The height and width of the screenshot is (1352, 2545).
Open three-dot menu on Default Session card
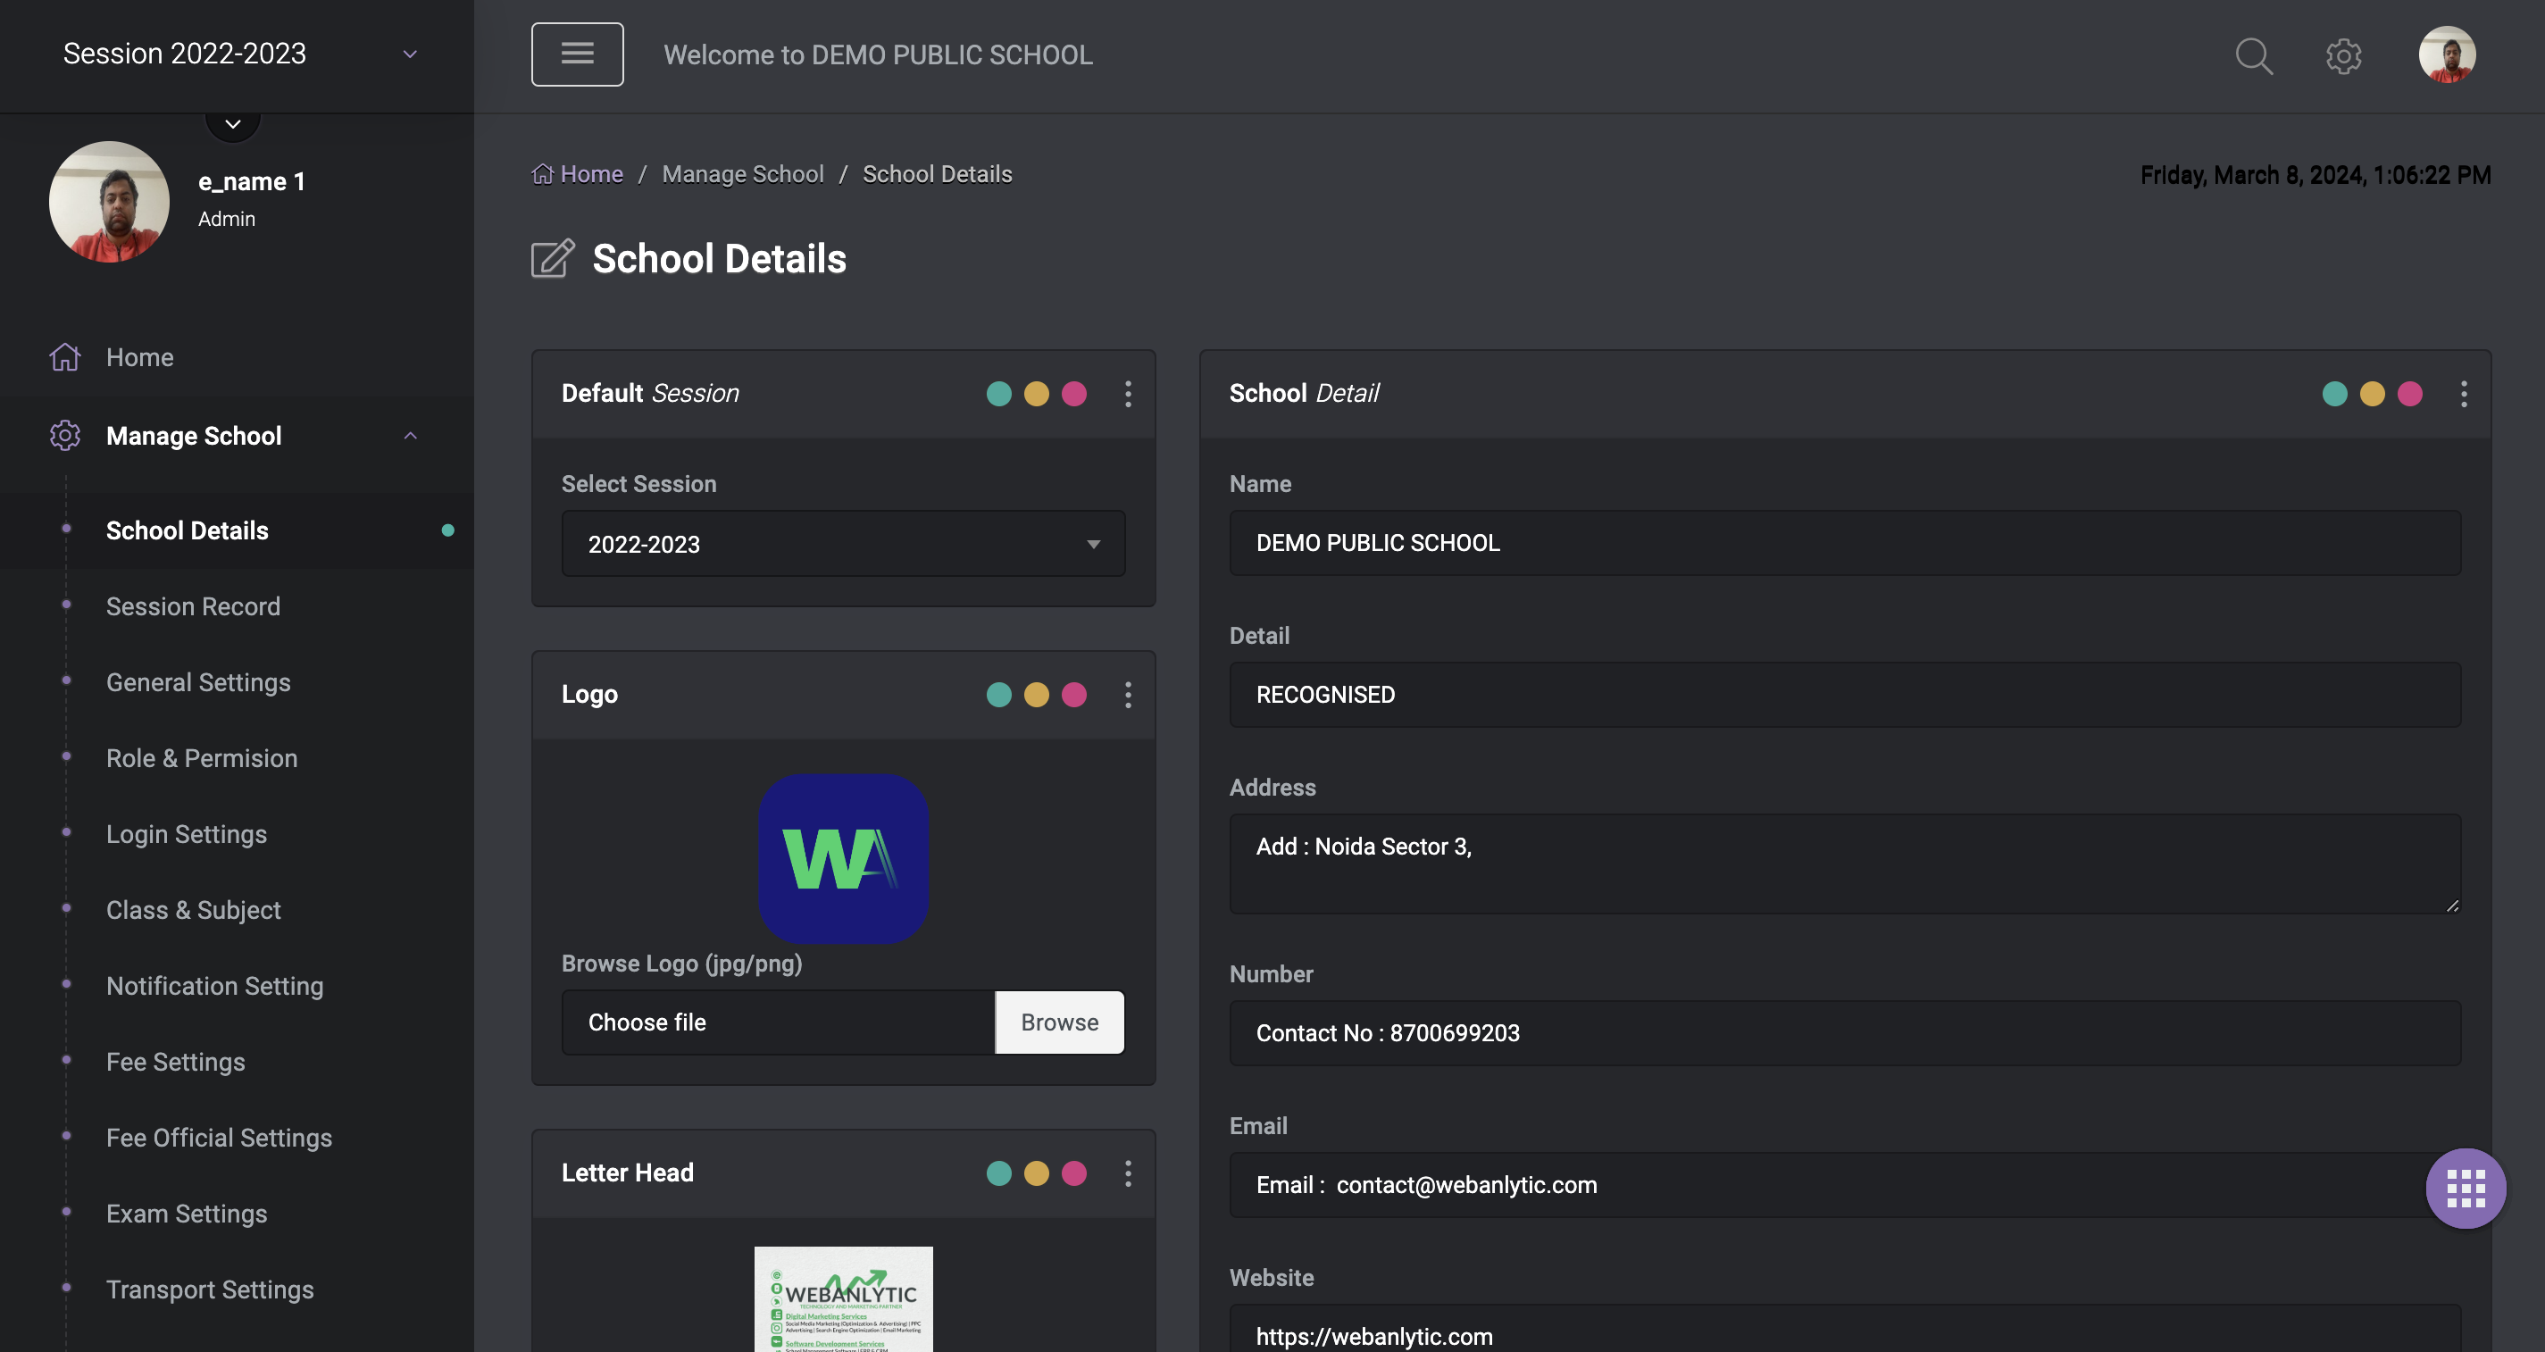1127,395
